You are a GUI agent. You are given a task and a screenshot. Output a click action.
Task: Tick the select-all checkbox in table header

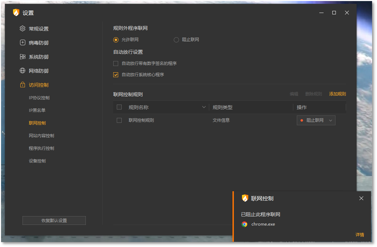pyautogui.click(x=119, y=107)
